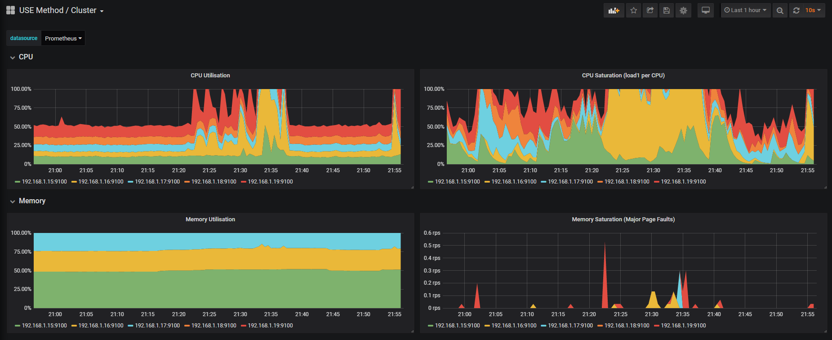
Task: Open the 10s refresh interval dropdown
Action: [x=813, y=10]
